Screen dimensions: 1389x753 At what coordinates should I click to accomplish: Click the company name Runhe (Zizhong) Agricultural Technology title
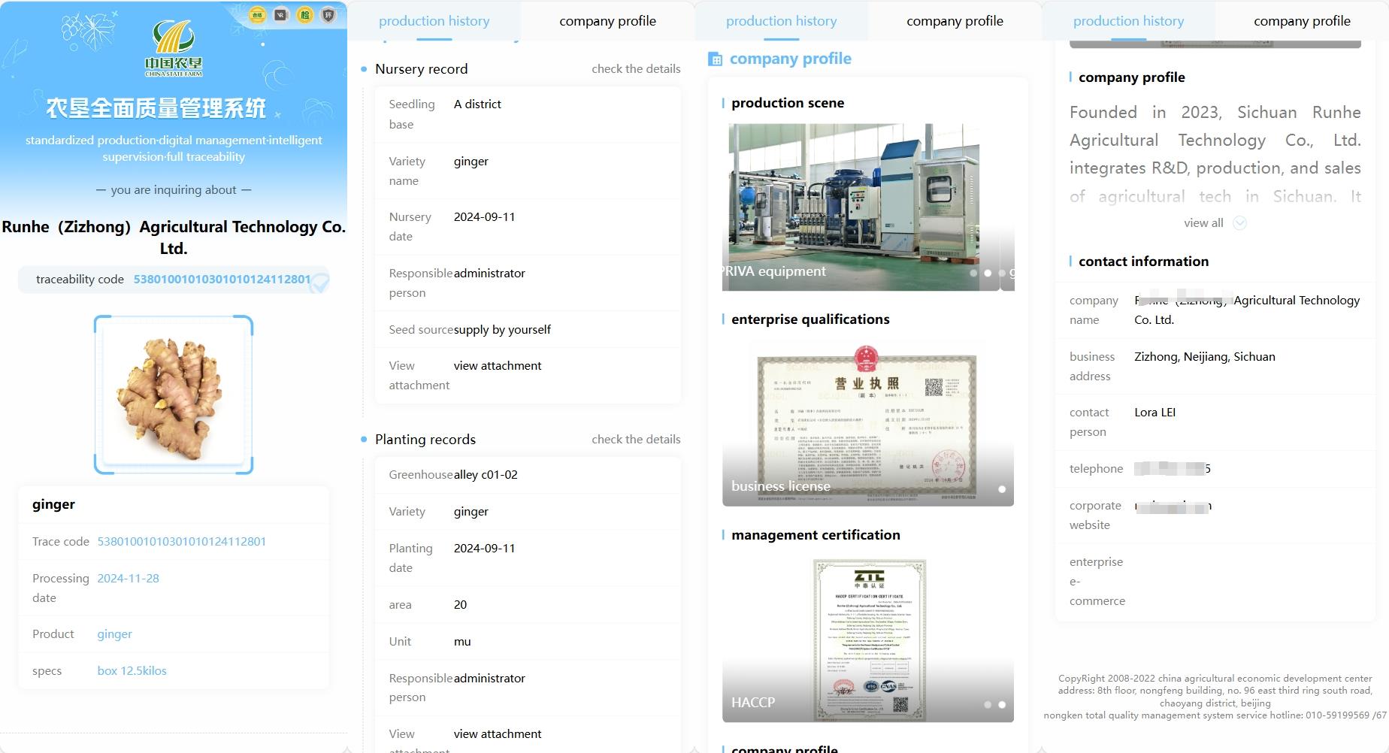[x=174, y=237]
